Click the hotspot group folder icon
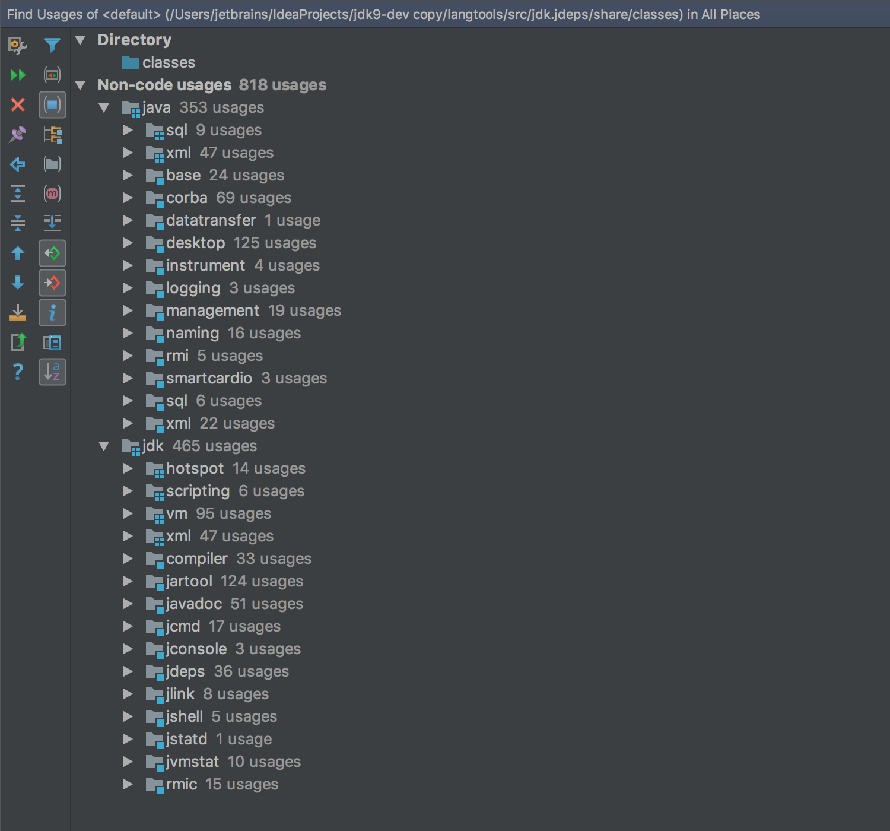This screenshot has height=831, width=890. coord(154,469)
